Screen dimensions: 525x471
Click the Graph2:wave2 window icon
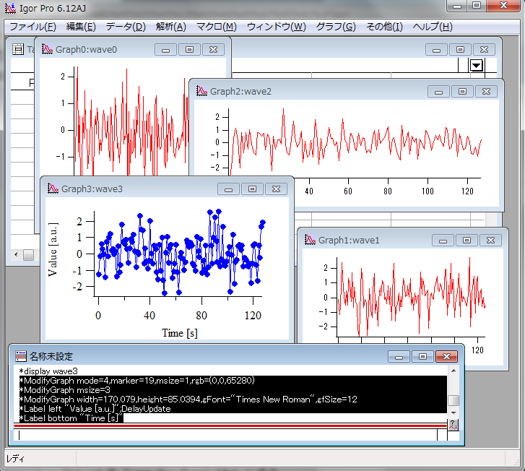coord(201,92)
